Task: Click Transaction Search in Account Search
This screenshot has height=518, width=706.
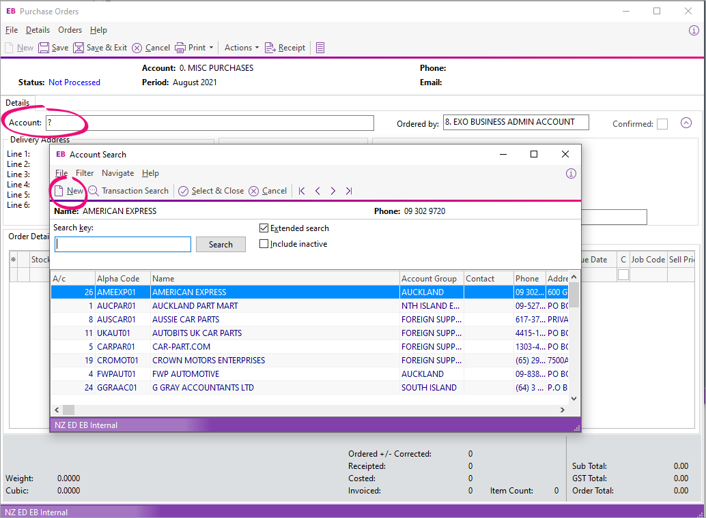Action: tap(128, 191)
